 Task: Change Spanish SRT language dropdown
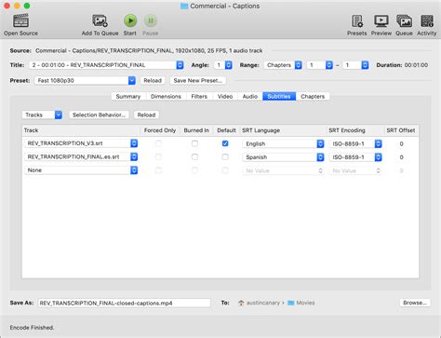(x=283, y=157)
